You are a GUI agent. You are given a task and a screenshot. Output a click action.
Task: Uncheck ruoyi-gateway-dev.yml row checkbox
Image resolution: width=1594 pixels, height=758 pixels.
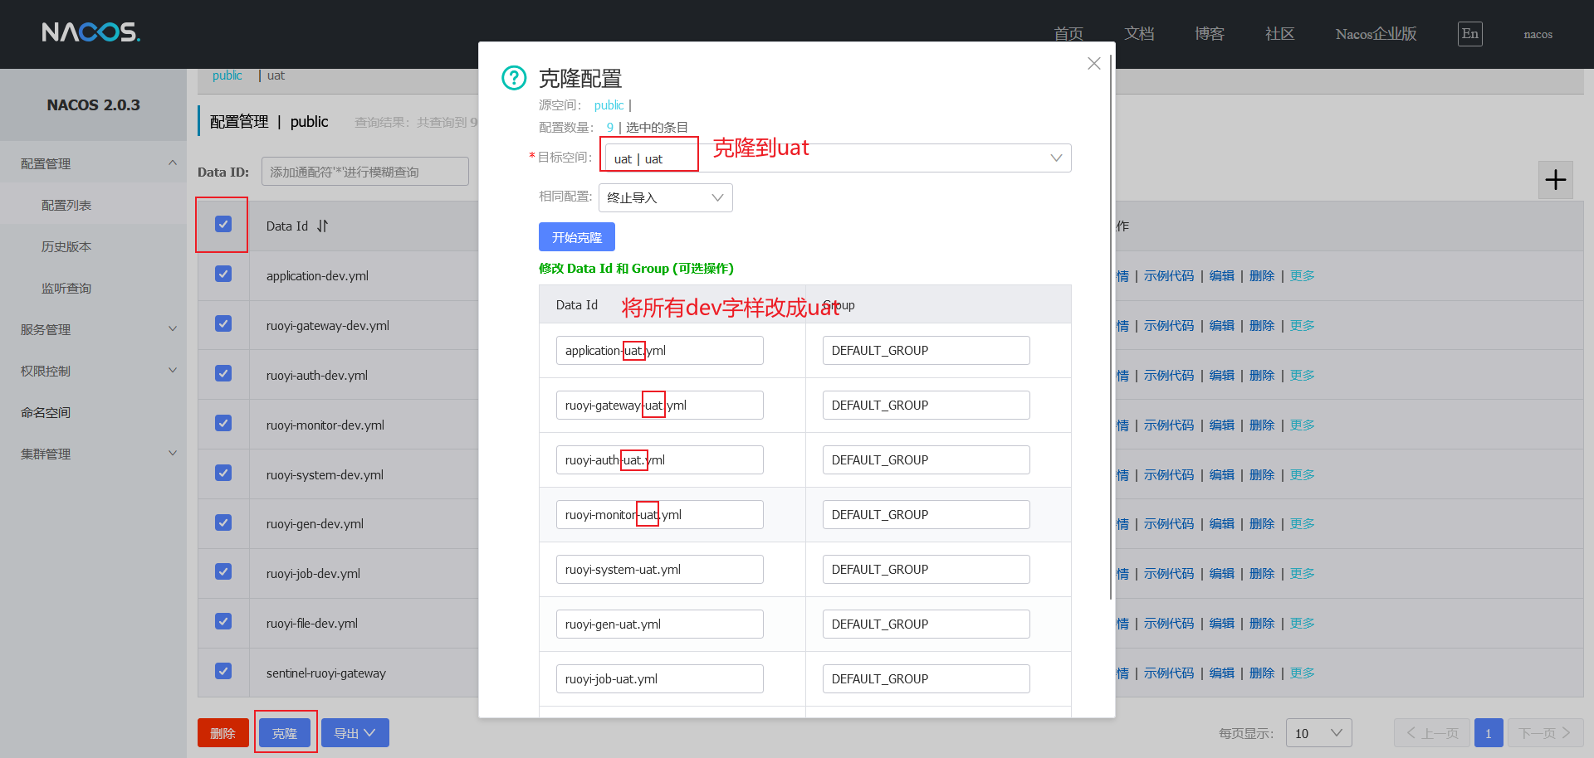click(x=223, y=323)
